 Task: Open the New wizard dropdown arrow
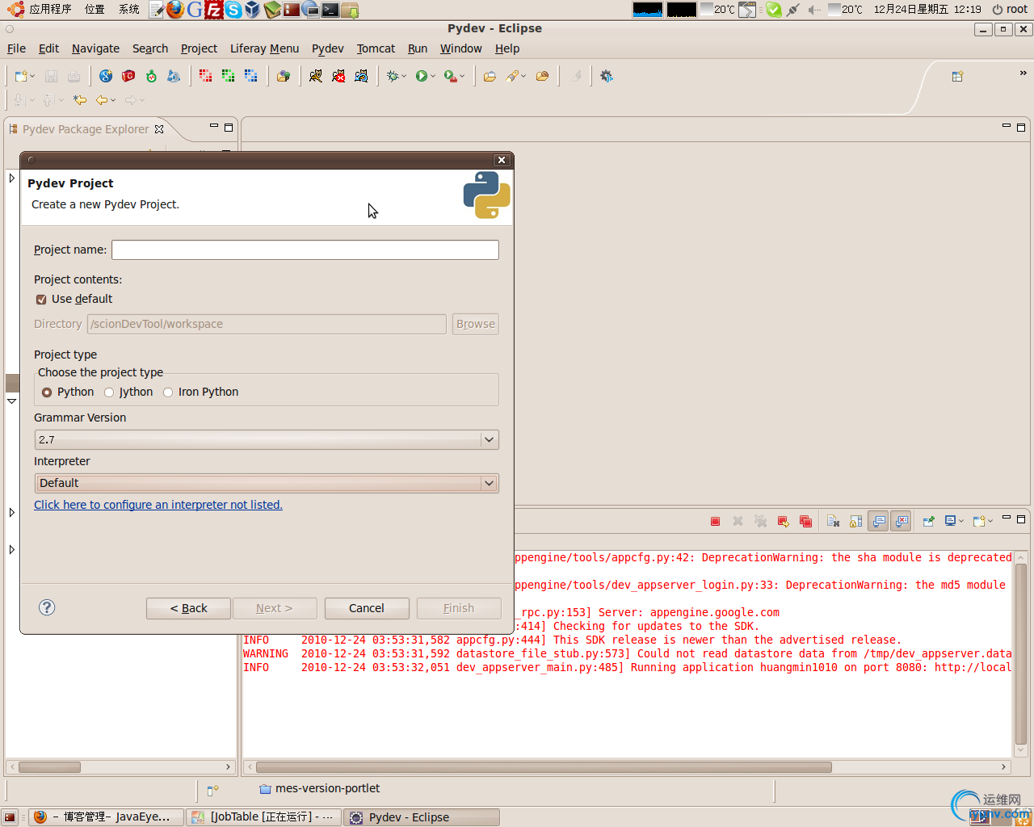[x=32, y=77]
